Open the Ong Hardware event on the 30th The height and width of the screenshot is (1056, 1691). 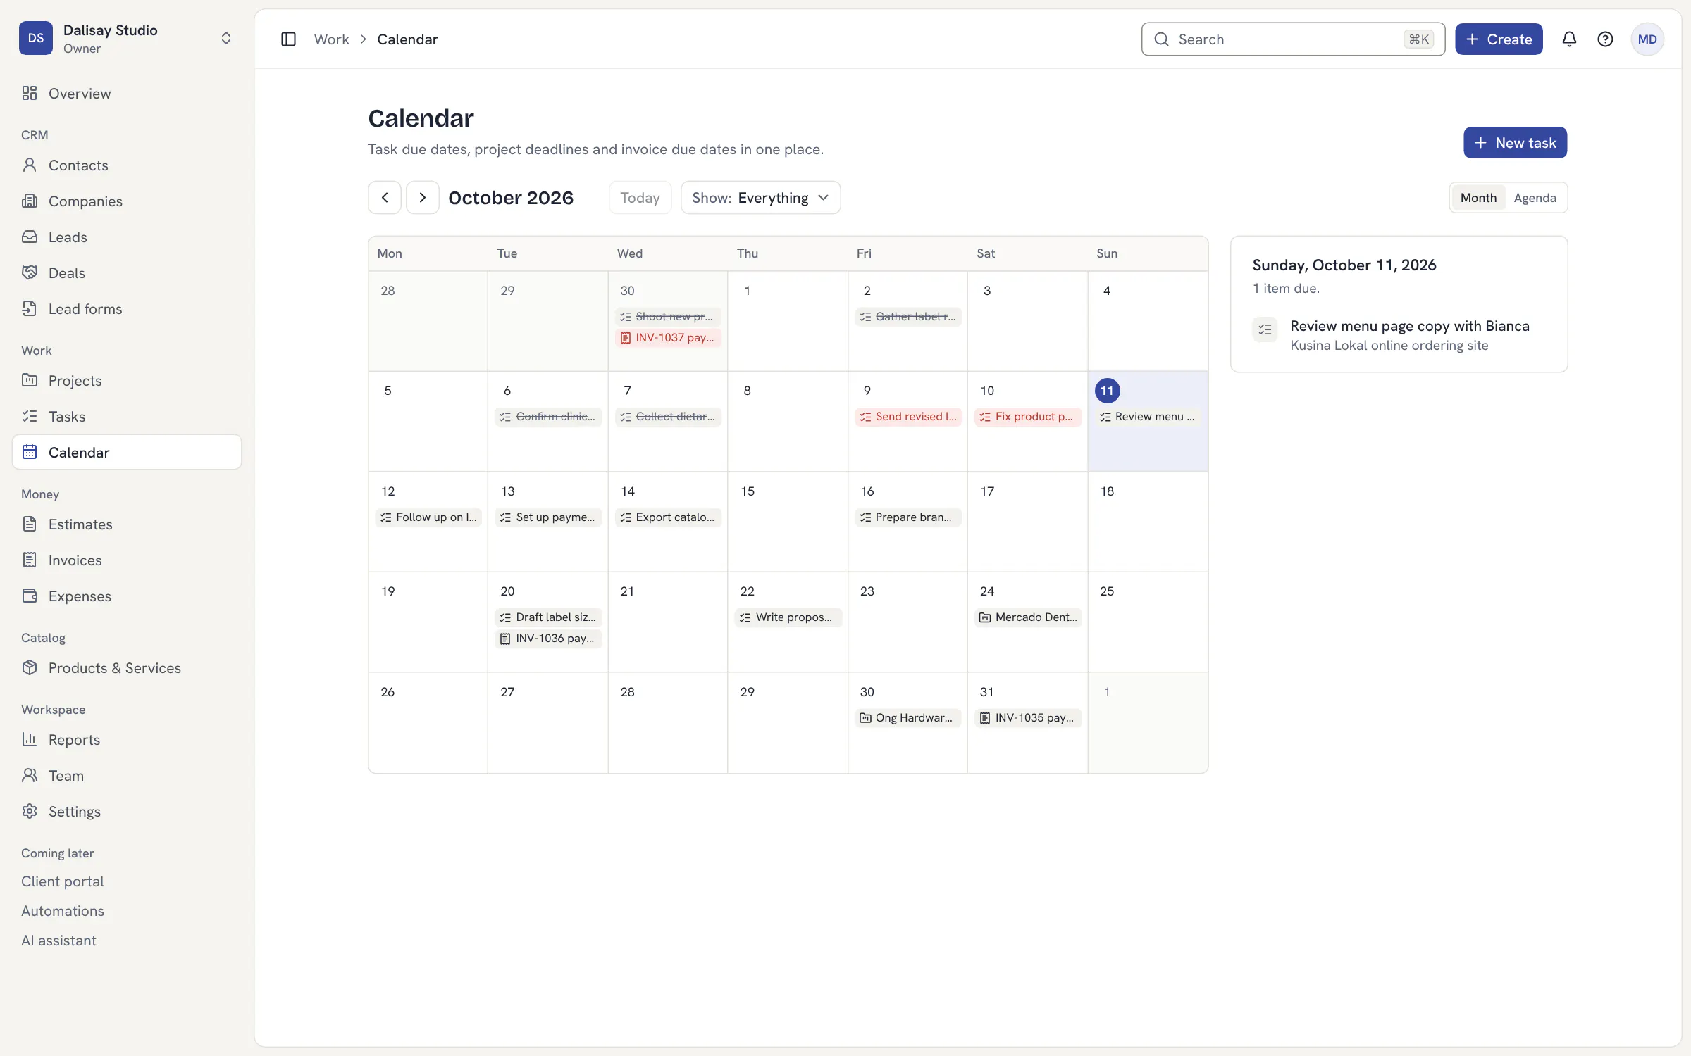coord(908,718)
